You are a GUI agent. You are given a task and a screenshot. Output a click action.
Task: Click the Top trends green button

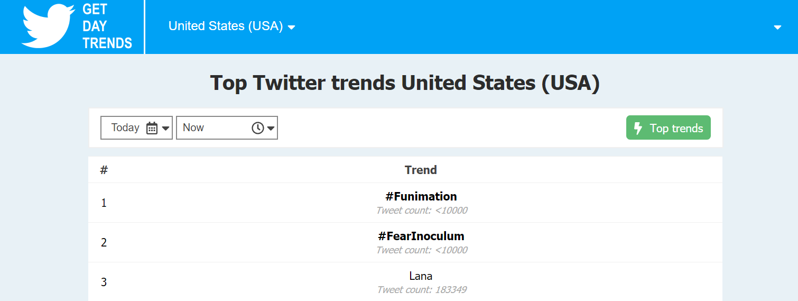coord(668,128)
